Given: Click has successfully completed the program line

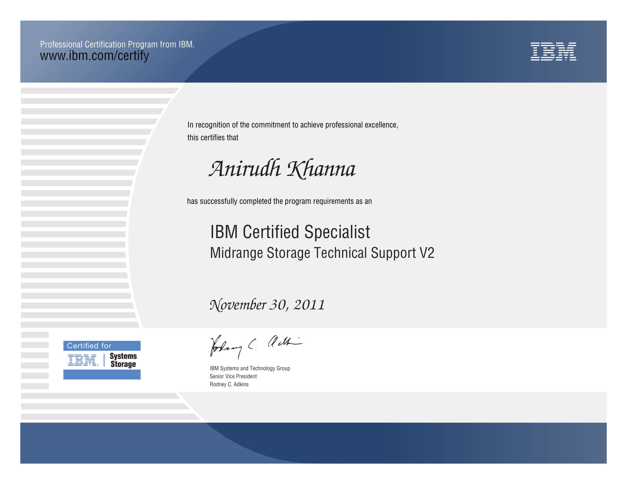Looking at the screenshot, I should (x=279, y=201).
